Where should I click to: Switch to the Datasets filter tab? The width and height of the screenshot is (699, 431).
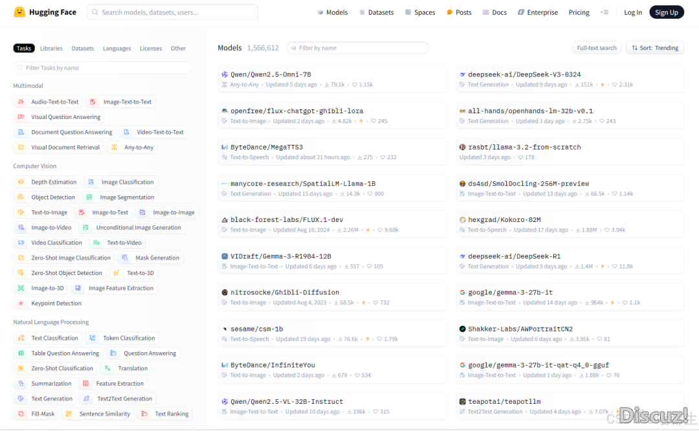[x=82, y=48]
